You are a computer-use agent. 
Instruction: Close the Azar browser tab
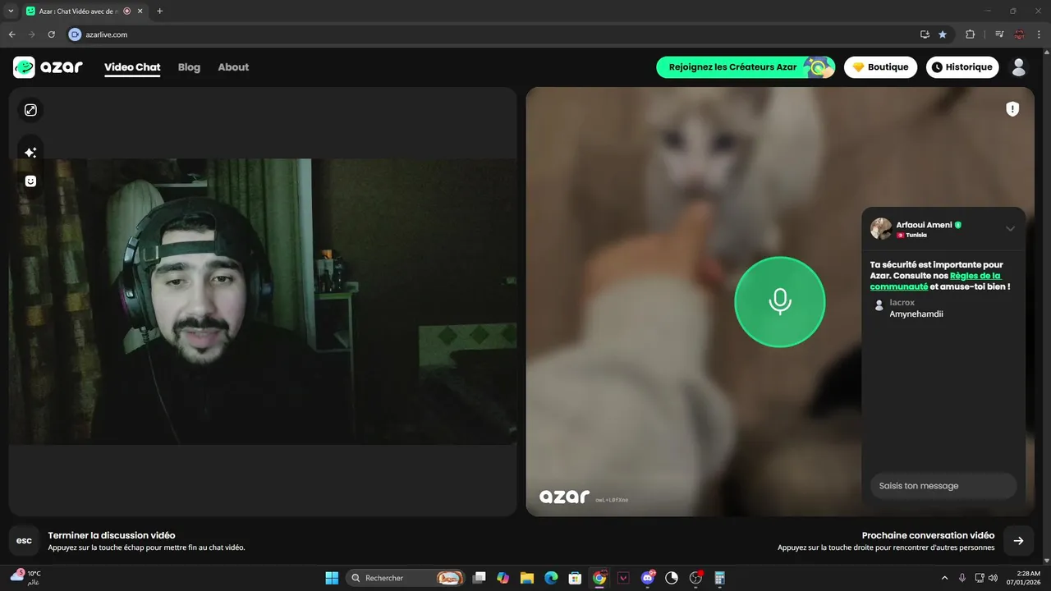(x=140, y=11)
